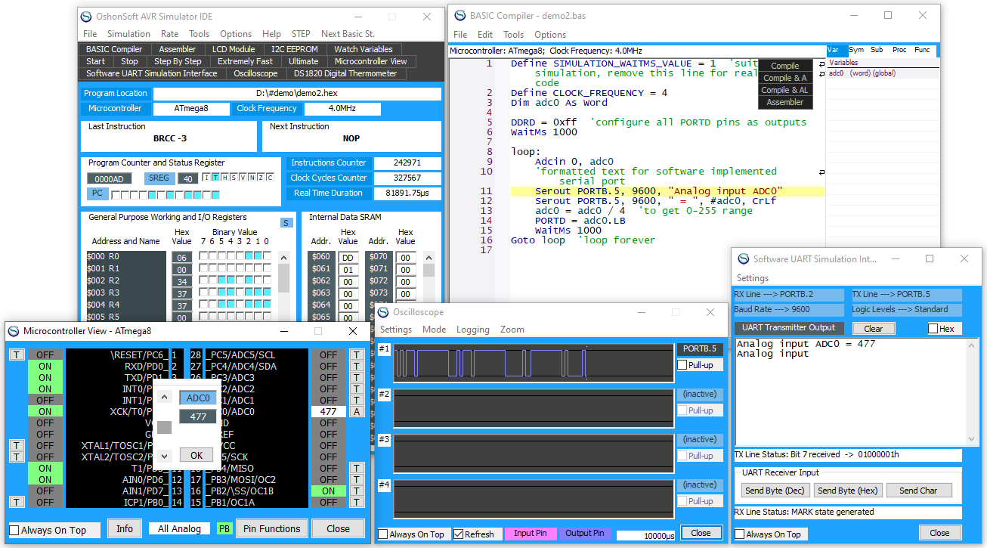This screenshot has width=987, height=548.
Task: Click the down arrow in the ADC0 value popup
Action: 165,456
